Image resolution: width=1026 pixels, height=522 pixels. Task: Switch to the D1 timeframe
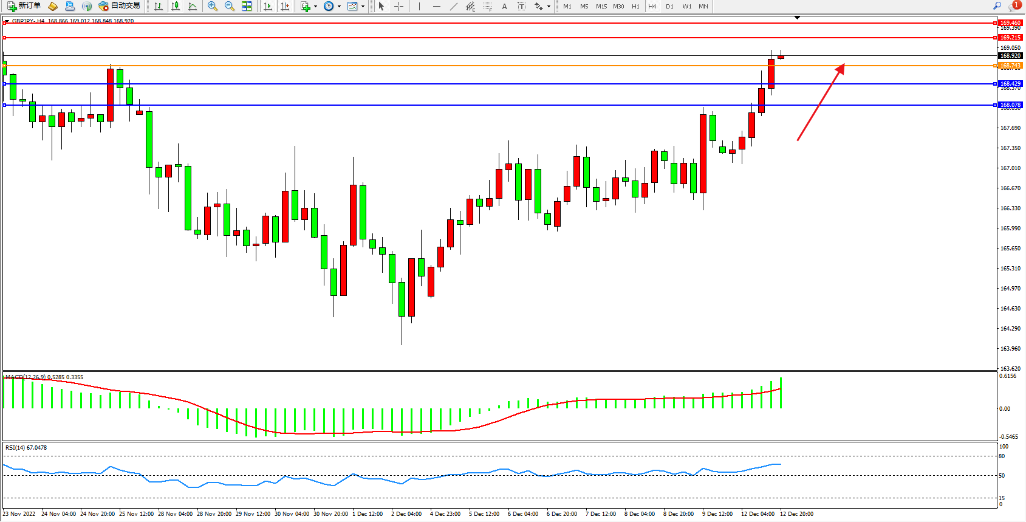point(669,6)
